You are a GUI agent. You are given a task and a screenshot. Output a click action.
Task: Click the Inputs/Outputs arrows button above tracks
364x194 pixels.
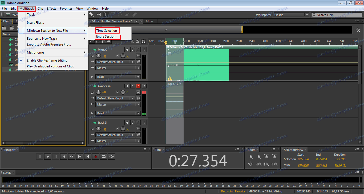click(92, 41)
